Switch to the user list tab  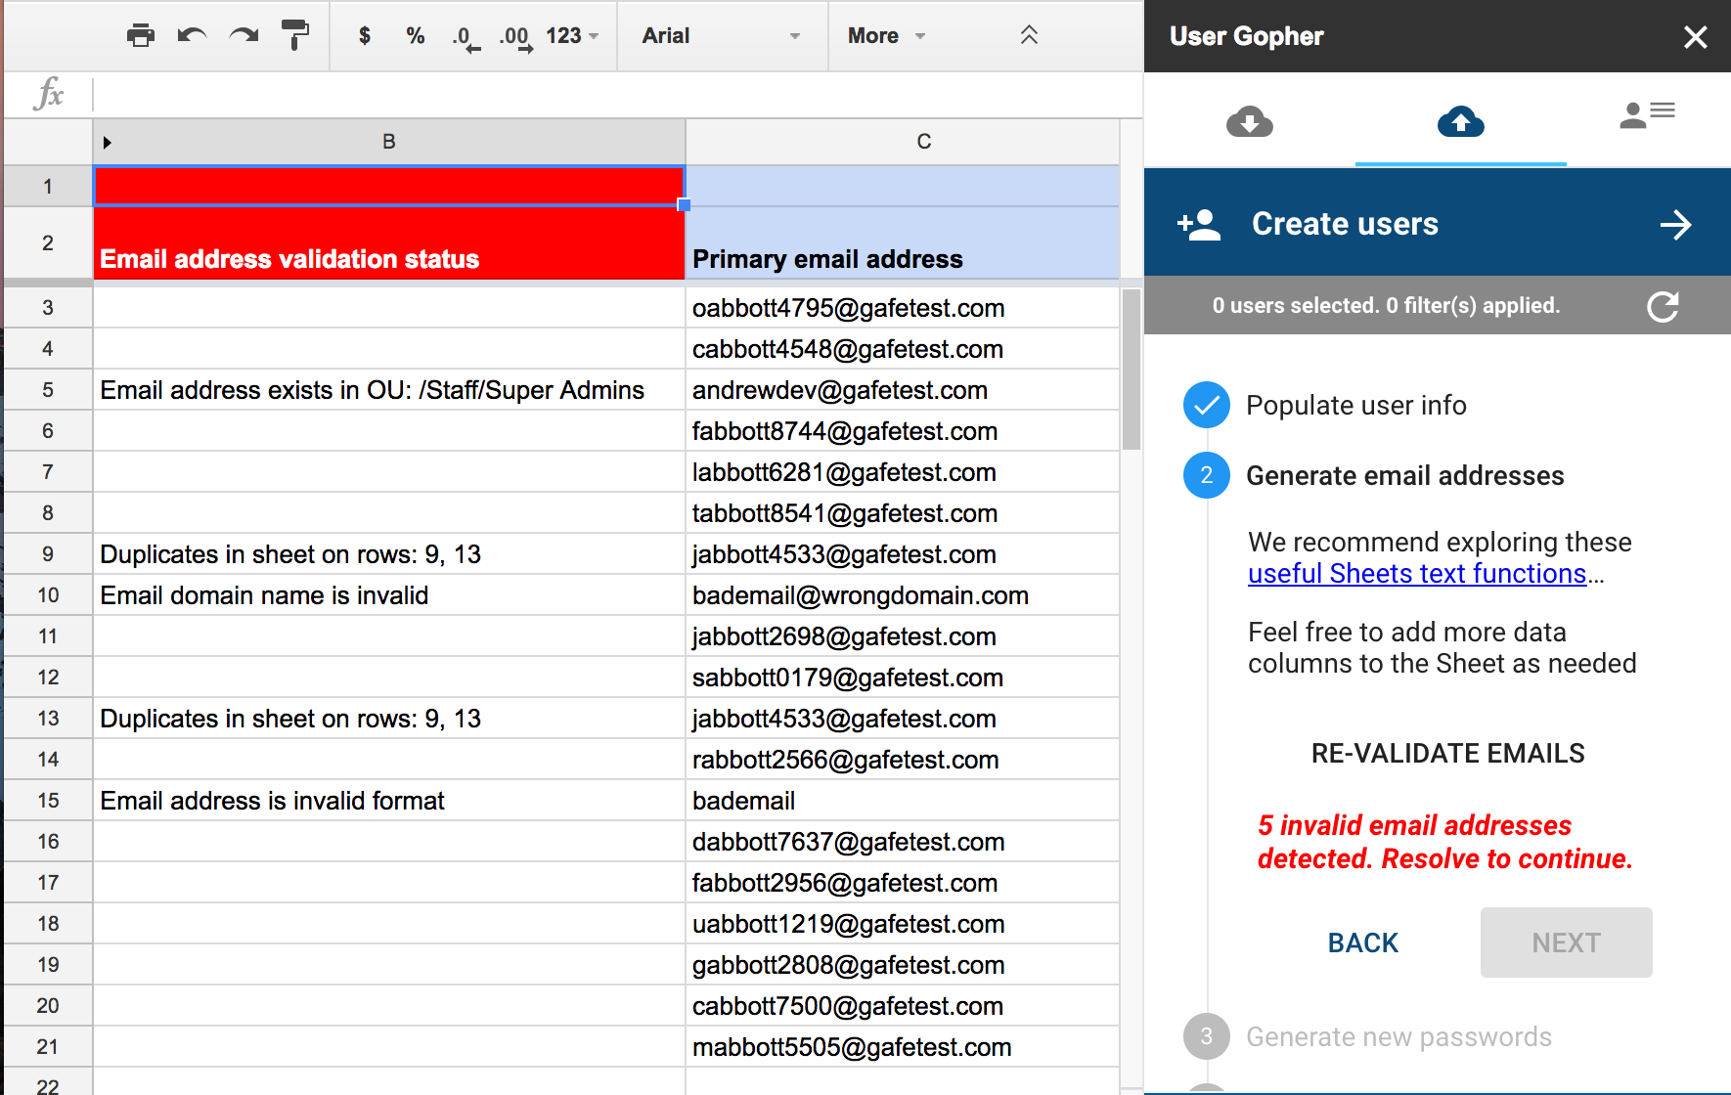click(1647, 115)
